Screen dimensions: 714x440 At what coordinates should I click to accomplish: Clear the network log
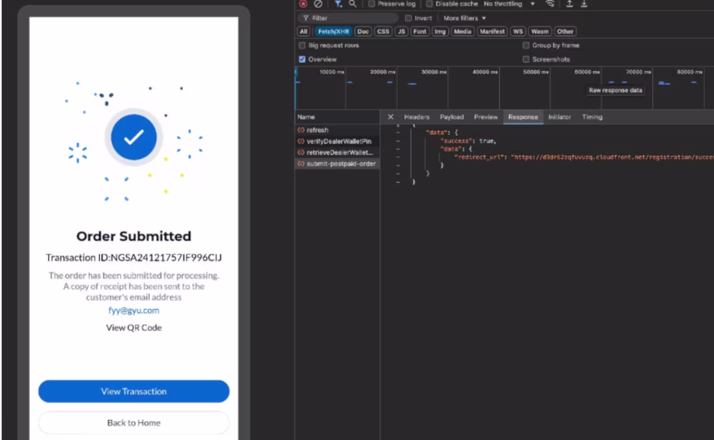pos(318,4)
